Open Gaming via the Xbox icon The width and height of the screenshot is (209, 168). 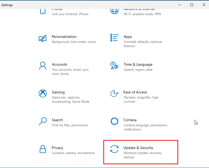(x=43, y=93)
